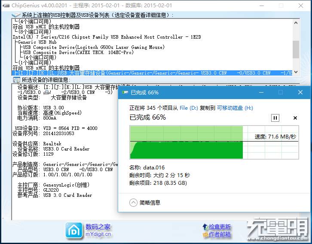Click the 剩余项目: 218 (8.35 GB) text
Image resolution: width=312 pixels, height=244 pixels.
(158, 183)
